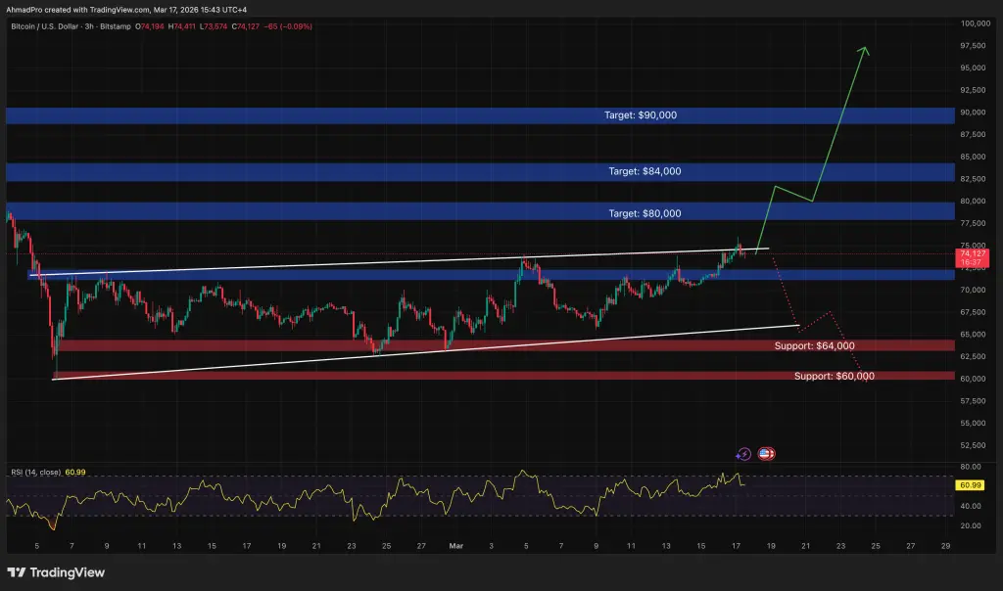Select the Bitstamp exchange name

point(117,26)
